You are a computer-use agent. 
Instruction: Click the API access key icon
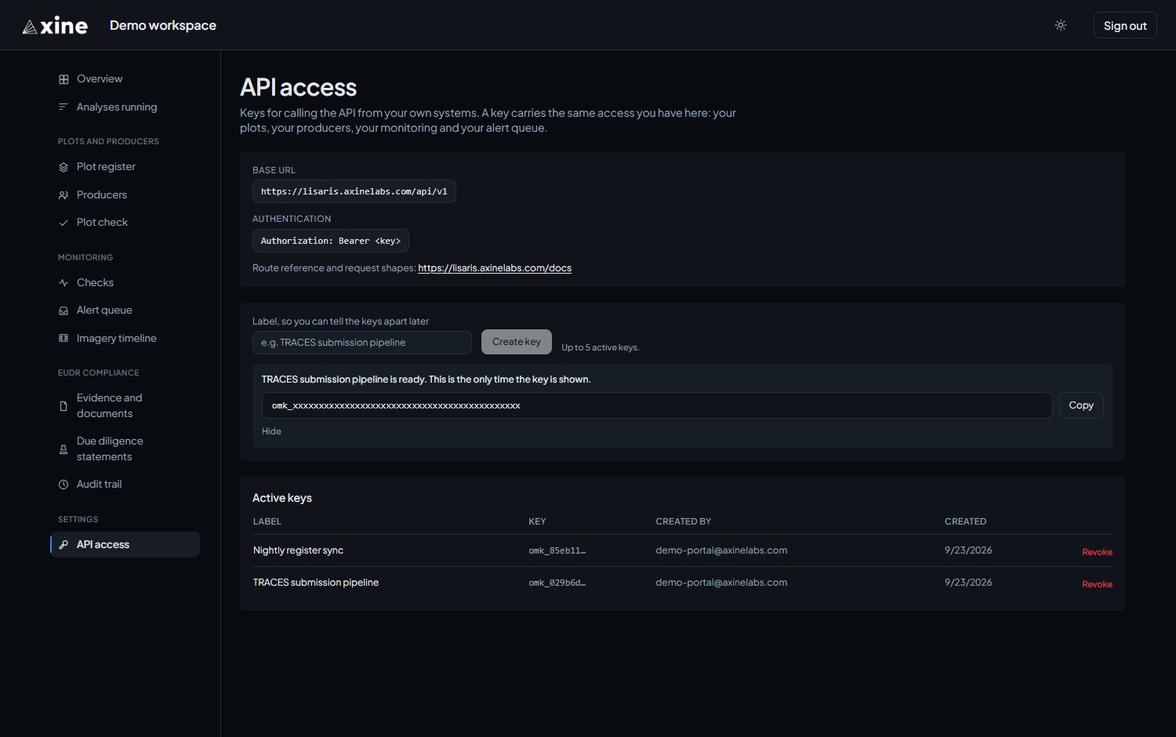[x=64, y=545]
